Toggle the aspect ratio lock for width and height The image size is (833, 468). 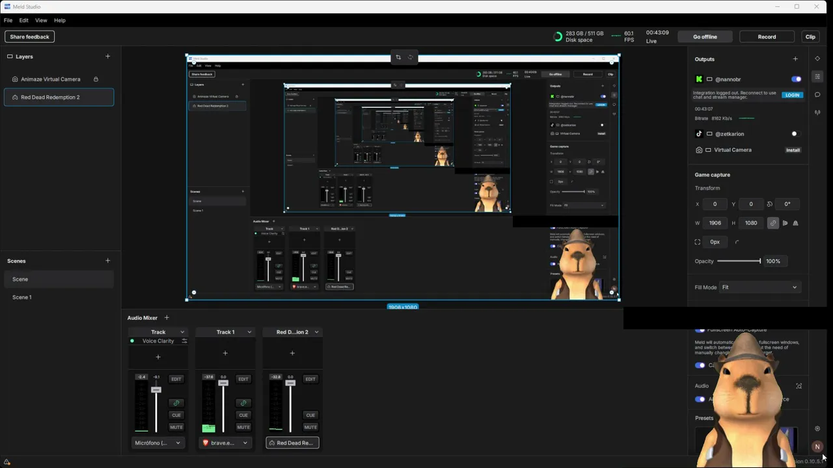coord(773,223)
